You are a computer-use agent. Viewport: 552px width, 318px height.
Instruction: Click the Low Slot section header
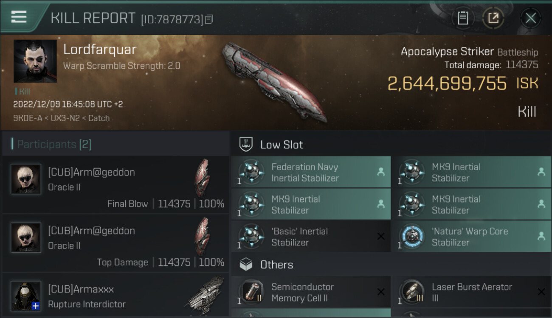coord(282,145)
